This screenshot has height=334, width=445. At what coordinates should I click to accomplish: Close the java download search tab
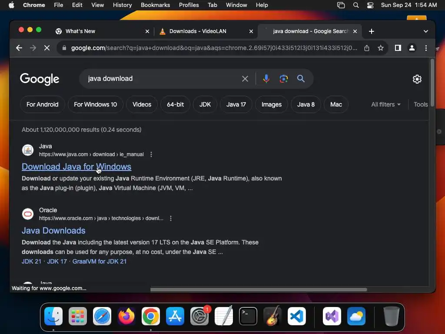click(x=355, y=31)
